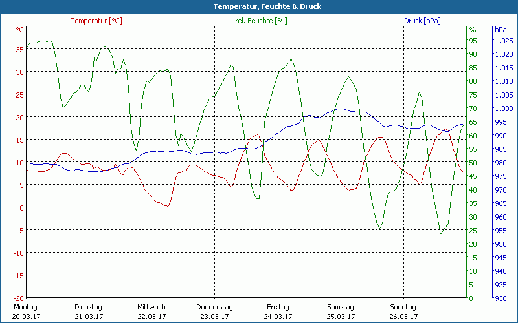The width and height of the screenshot is (518, 323).
Task: Select the date '25.03.17'
Action: click(341, 317)
